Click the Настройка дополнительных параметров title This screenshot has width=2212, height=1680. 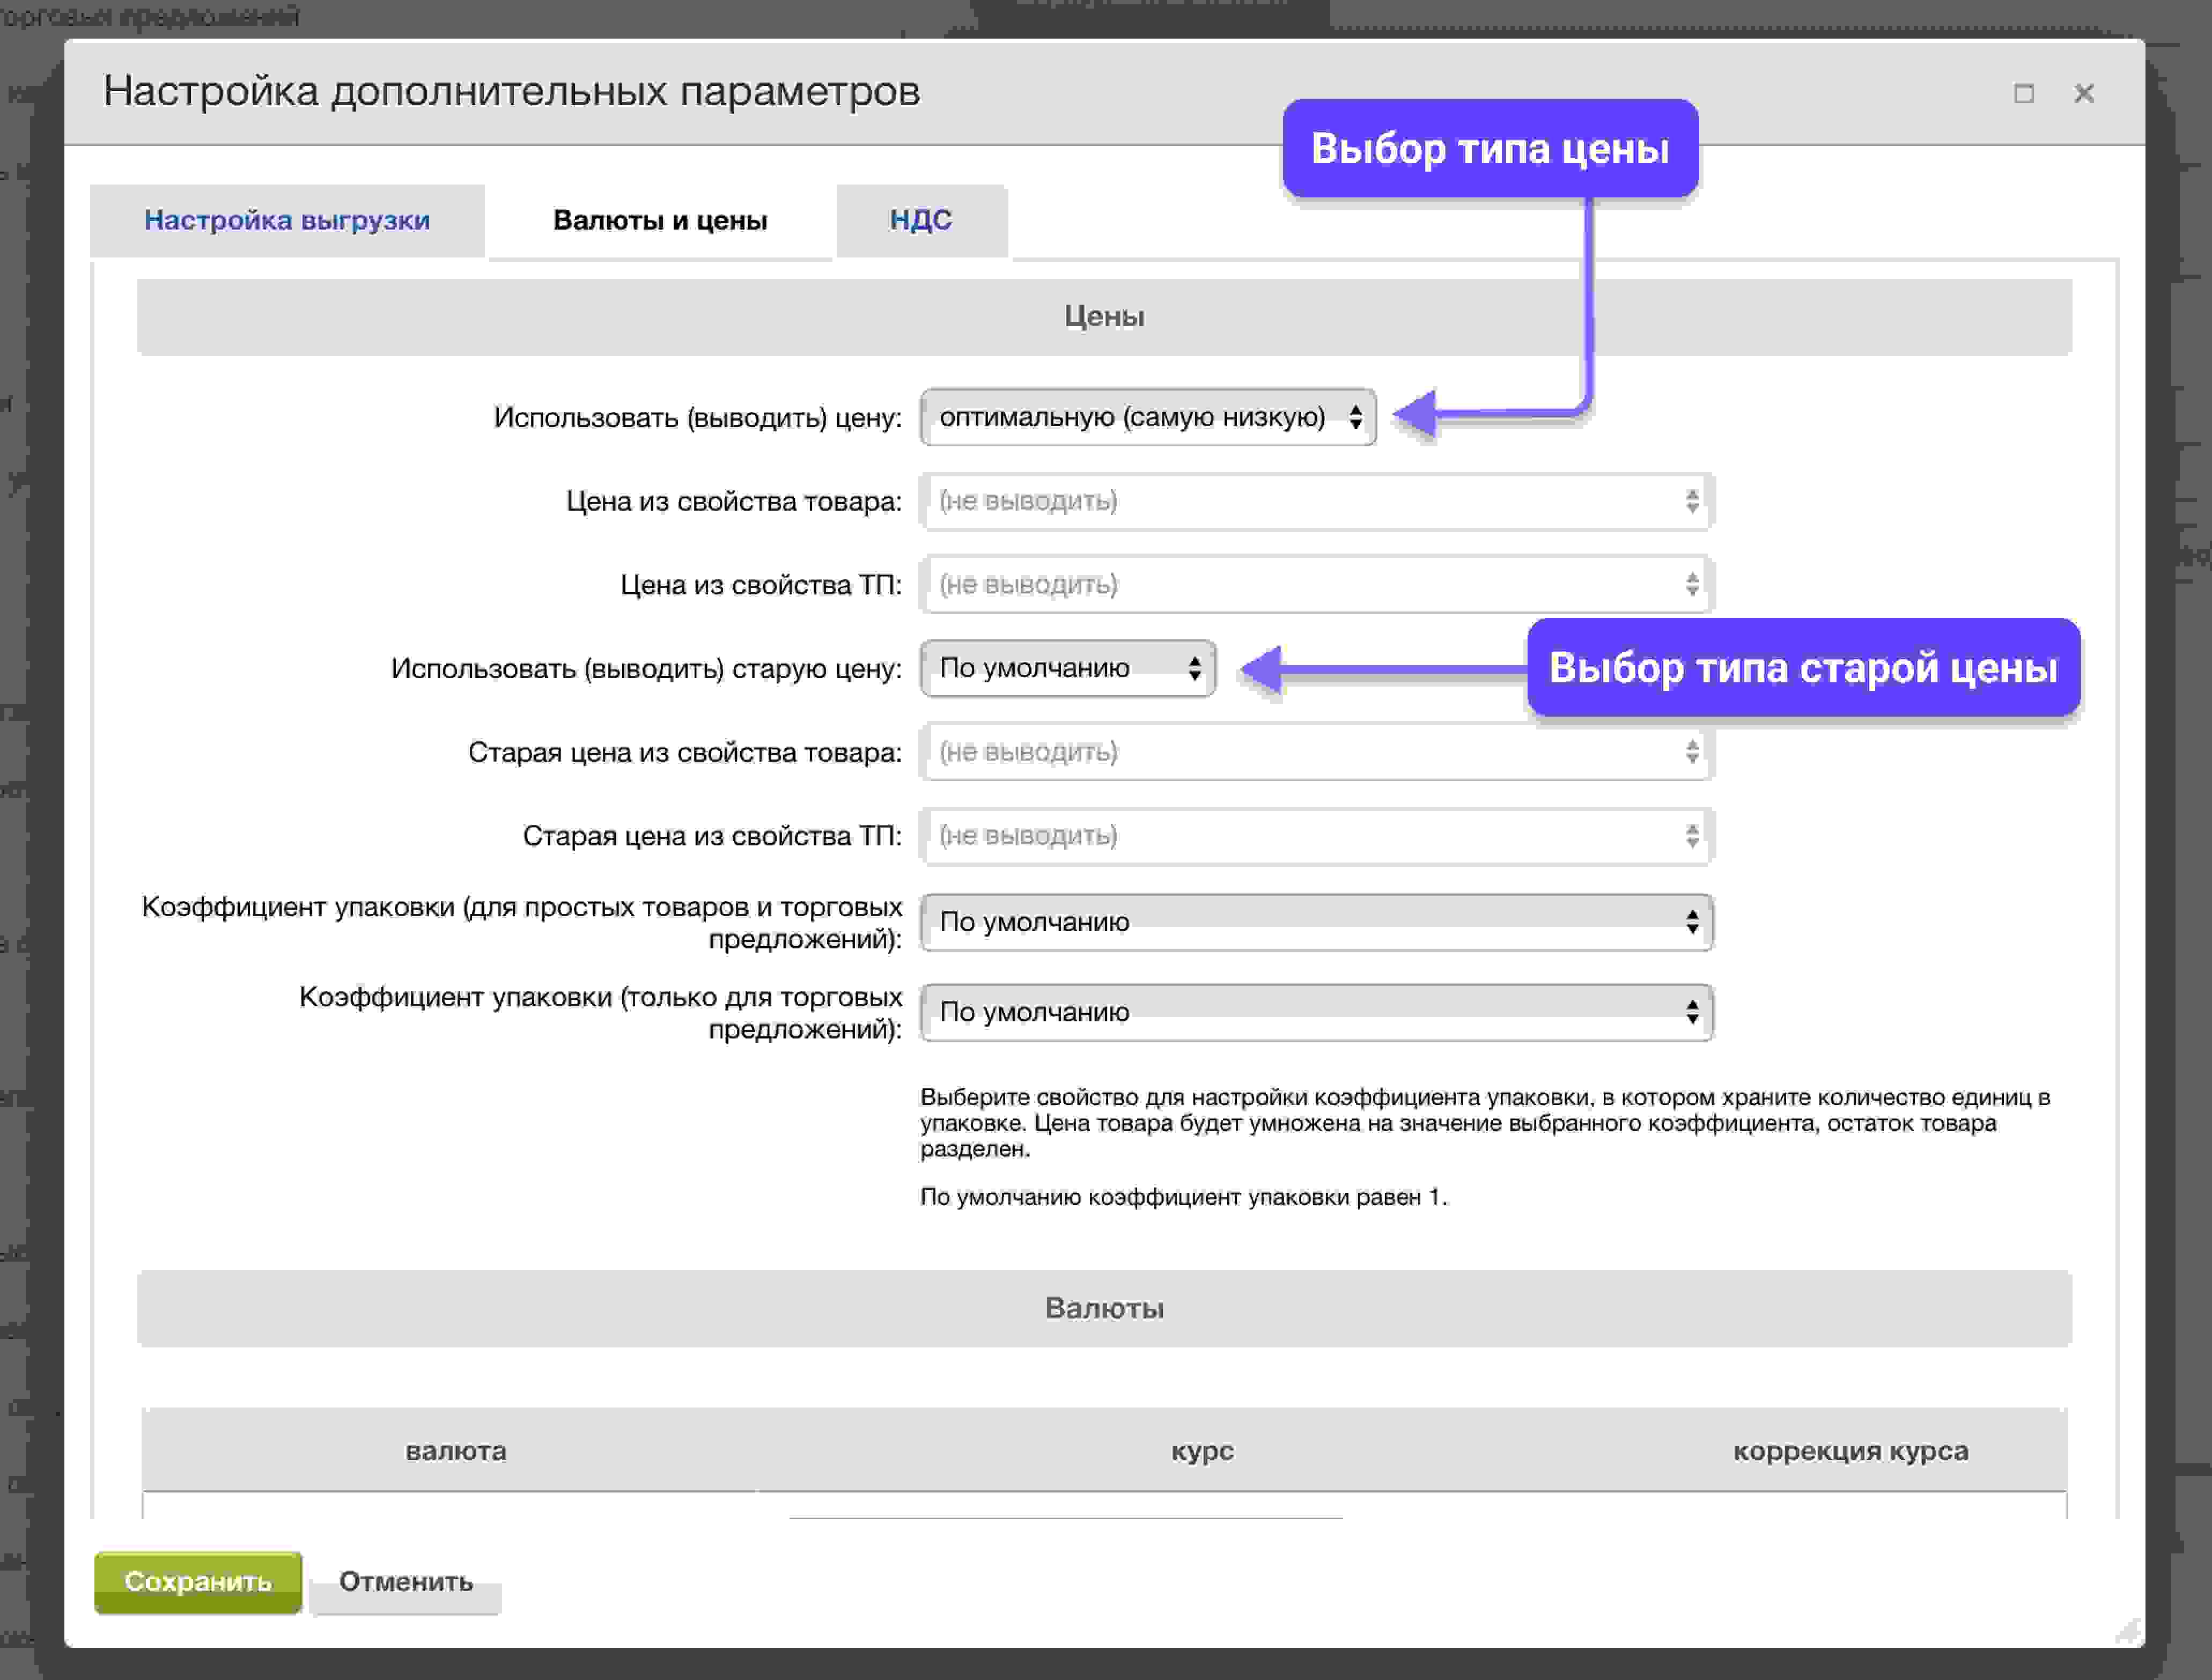512,91
